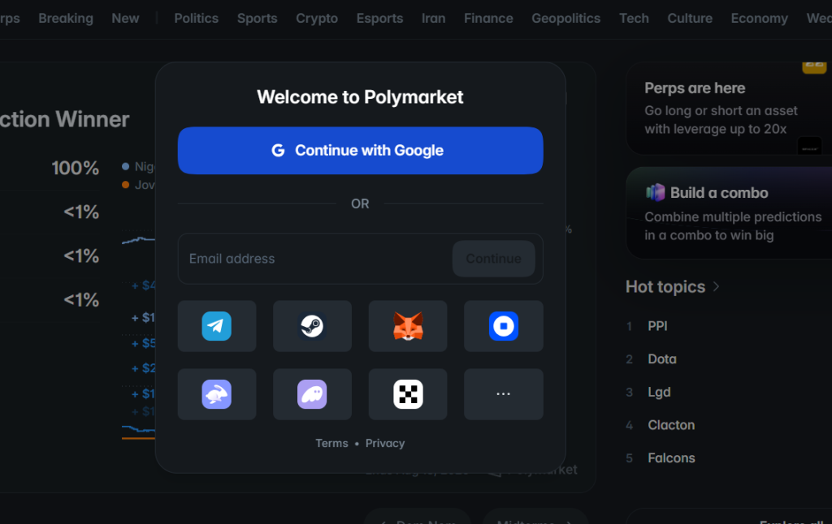This screenshot has height=524, width=832.
Task: Choose the Steam login icon
Action: (312, 326)
